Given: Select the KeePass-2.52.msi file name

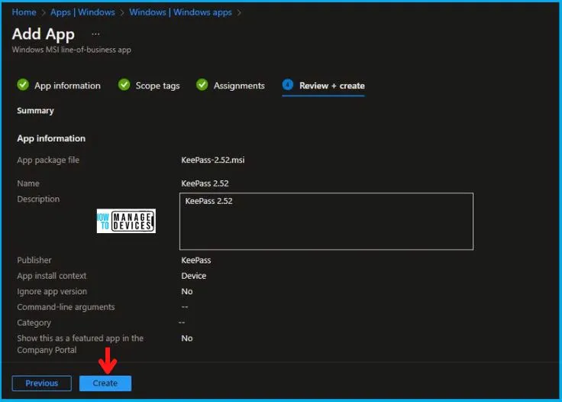Looking at the screenshot, I should tap(213, 160).
